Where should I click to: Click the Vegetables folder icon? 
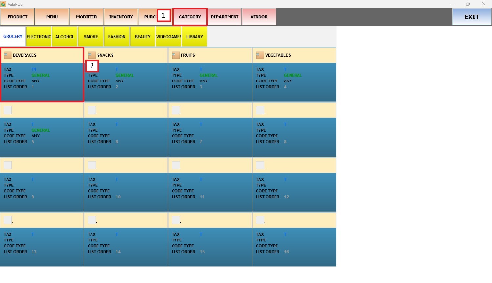point(260,55)
